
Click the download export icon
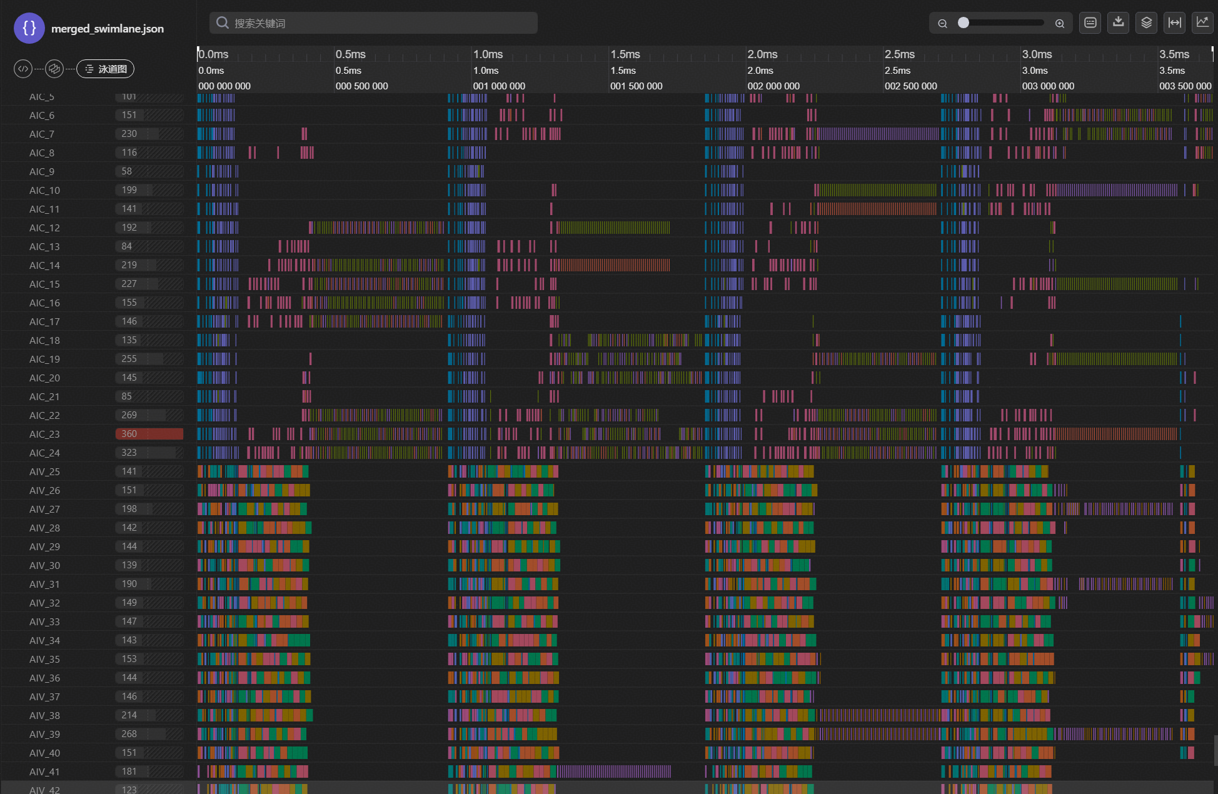coord(1118,23)
